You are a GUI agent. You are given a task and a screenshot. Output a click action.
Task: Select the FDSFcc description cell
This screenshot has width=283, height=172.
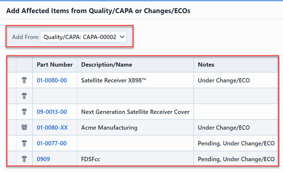[135, 159]
